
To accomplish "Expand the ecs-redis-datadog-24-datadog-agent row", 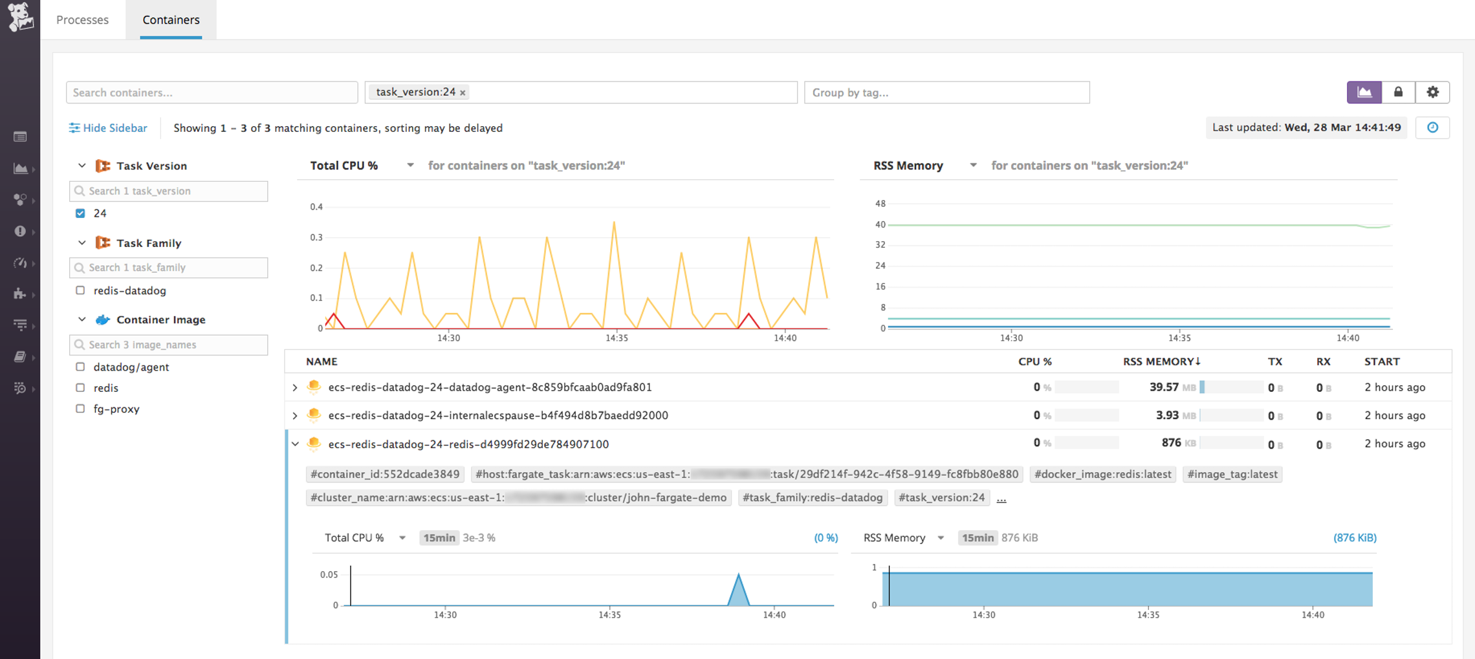I will point(296,387).
